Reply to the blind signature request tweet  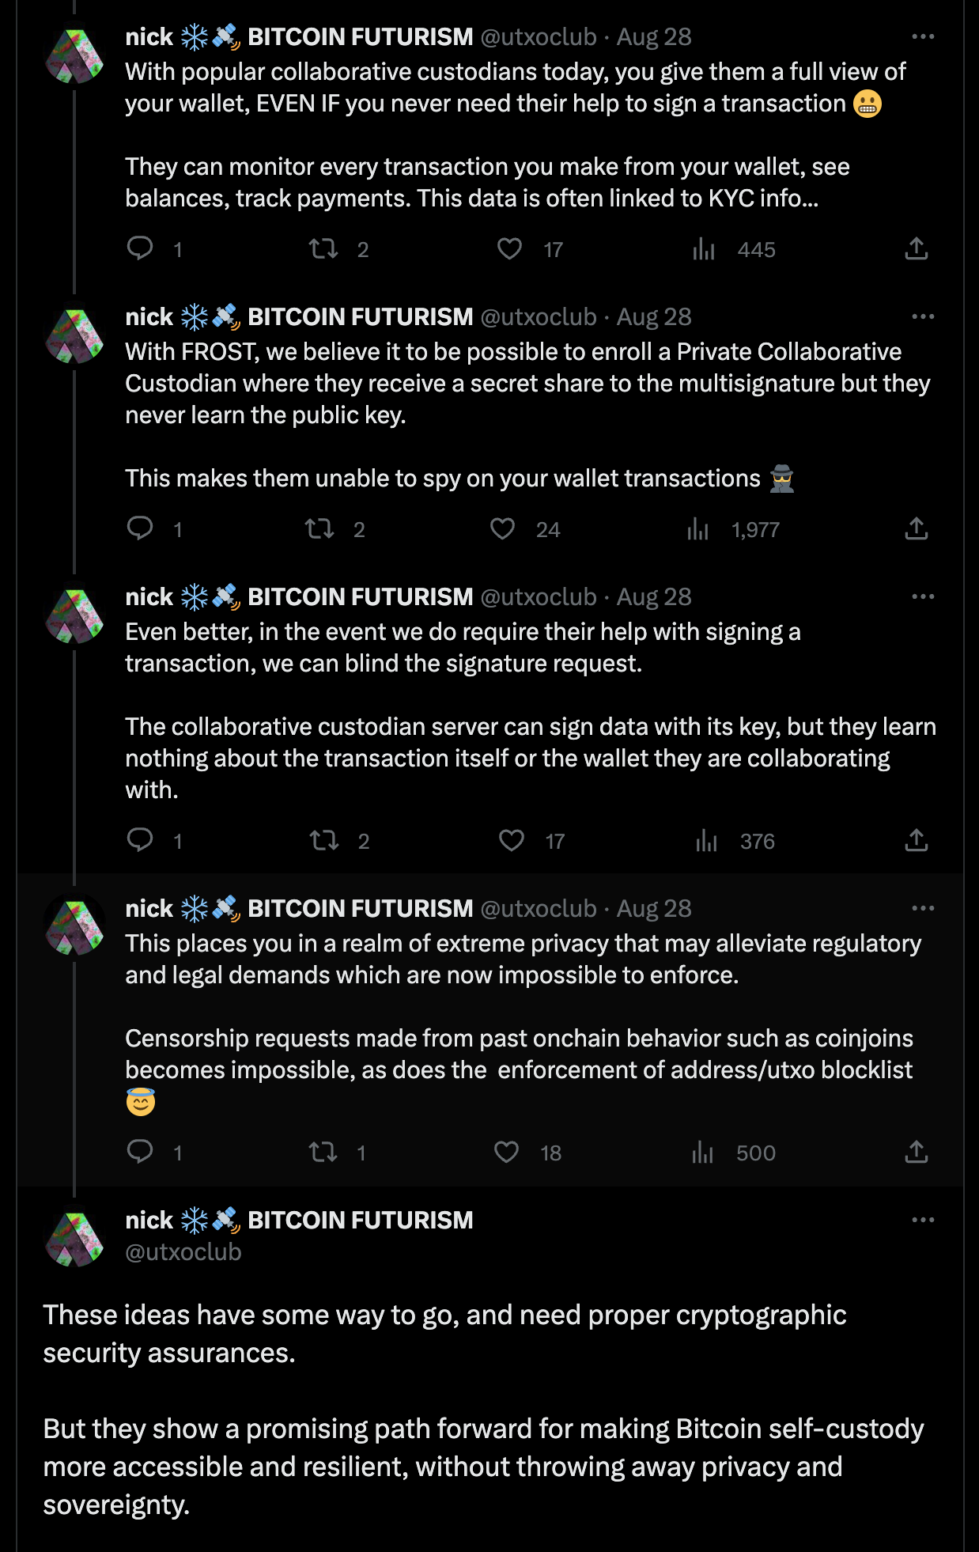click(x=141, y=840)
